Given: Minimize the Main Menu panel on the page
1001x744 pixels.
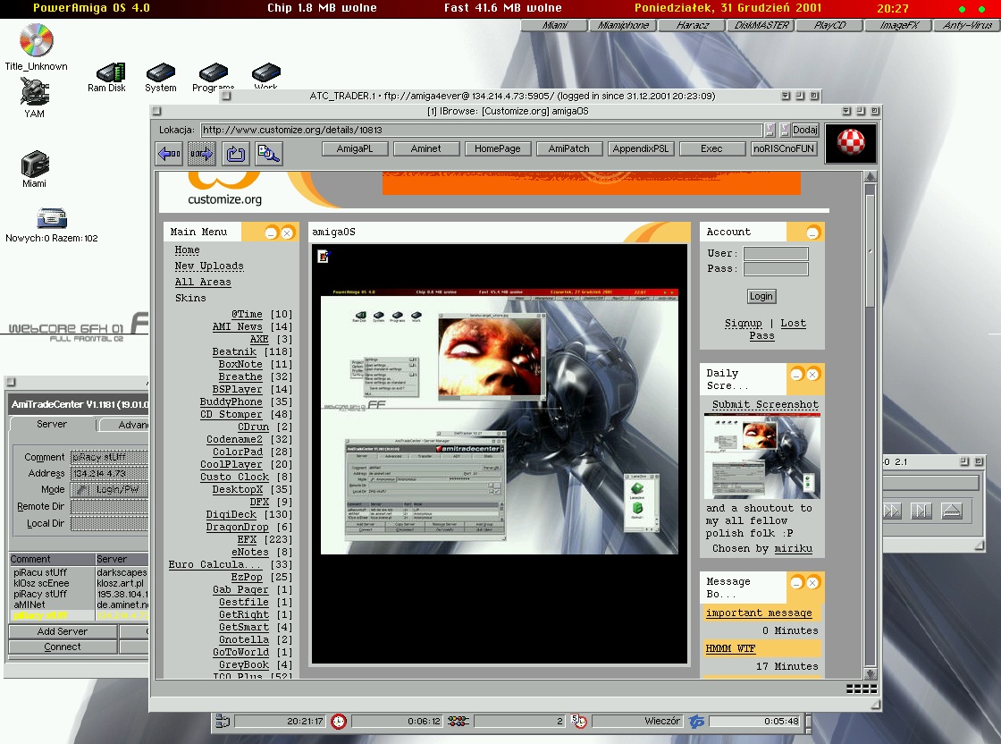Looking at the screenshot, I should tap(272, 233).
